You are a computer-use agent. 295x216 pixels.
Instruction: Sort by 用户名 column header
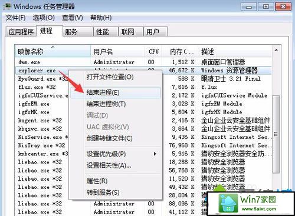click(117, 52)
